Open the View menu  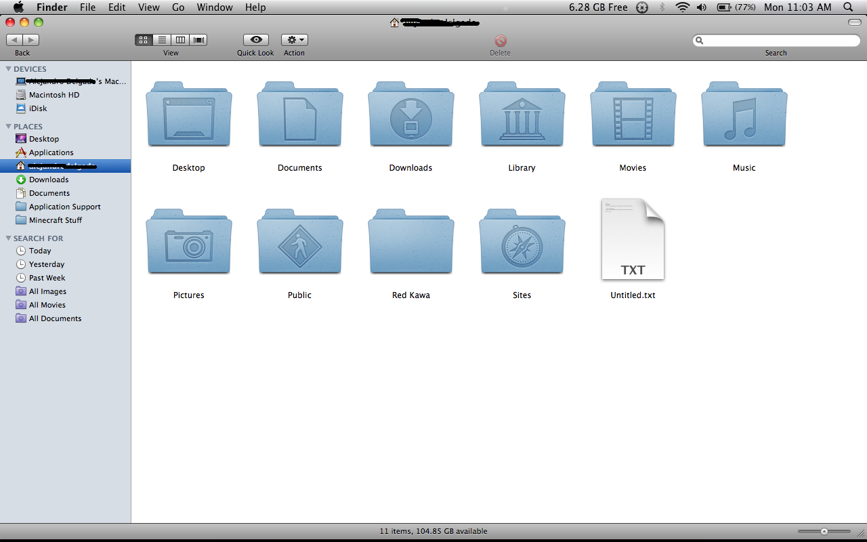tap(149, 7)
